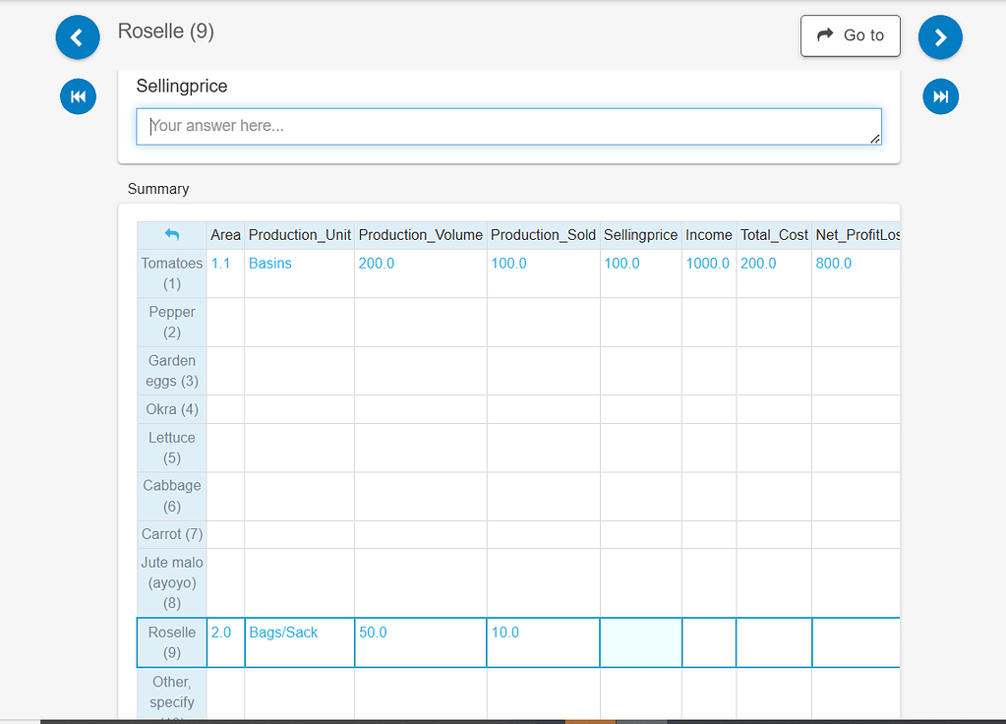
Task: Select the Pepper (2) row header
Action: point(171,322)
